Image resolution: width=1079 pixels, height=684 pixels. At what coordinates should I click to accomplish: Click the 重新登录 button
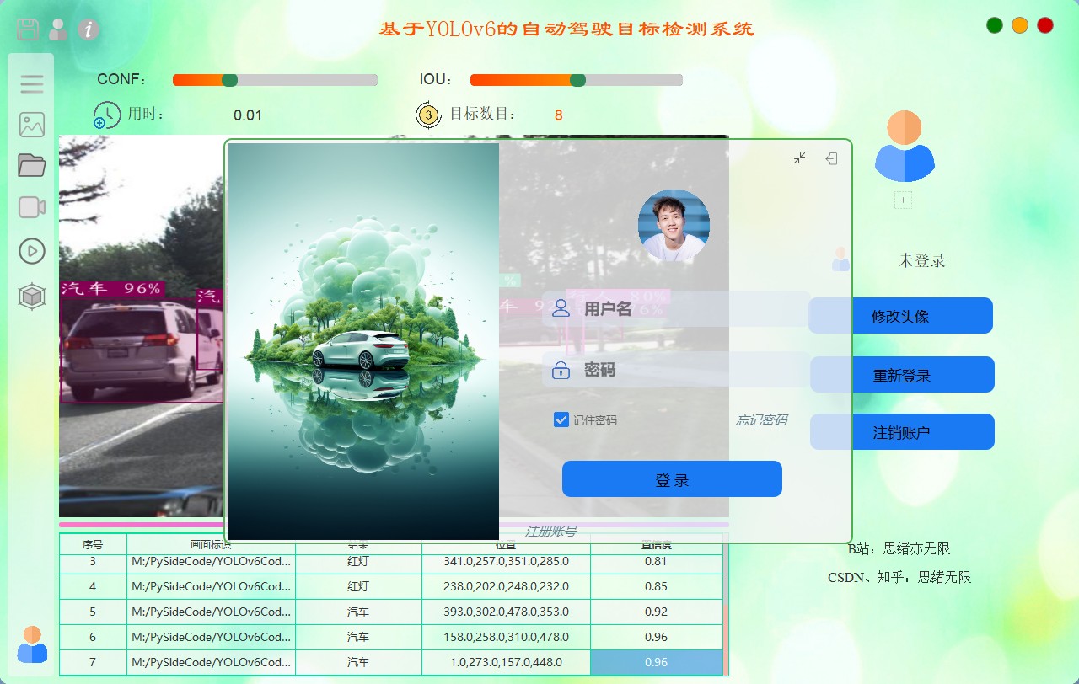click(902, 375)
